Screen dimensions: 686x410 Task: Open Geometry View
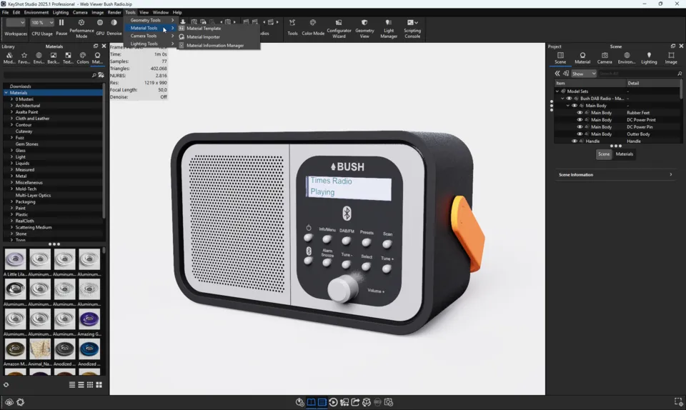[x=364, y=29]
